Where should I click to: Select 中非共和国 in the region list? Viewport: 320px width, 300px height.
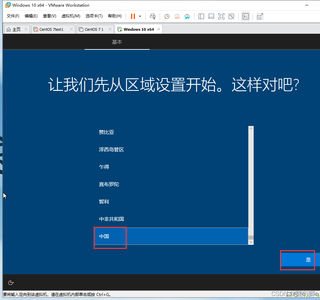(x=171, y=219)
